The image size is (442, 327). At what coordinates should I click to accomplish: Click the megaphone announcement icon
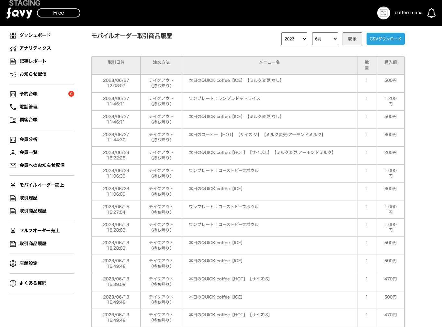13,74
